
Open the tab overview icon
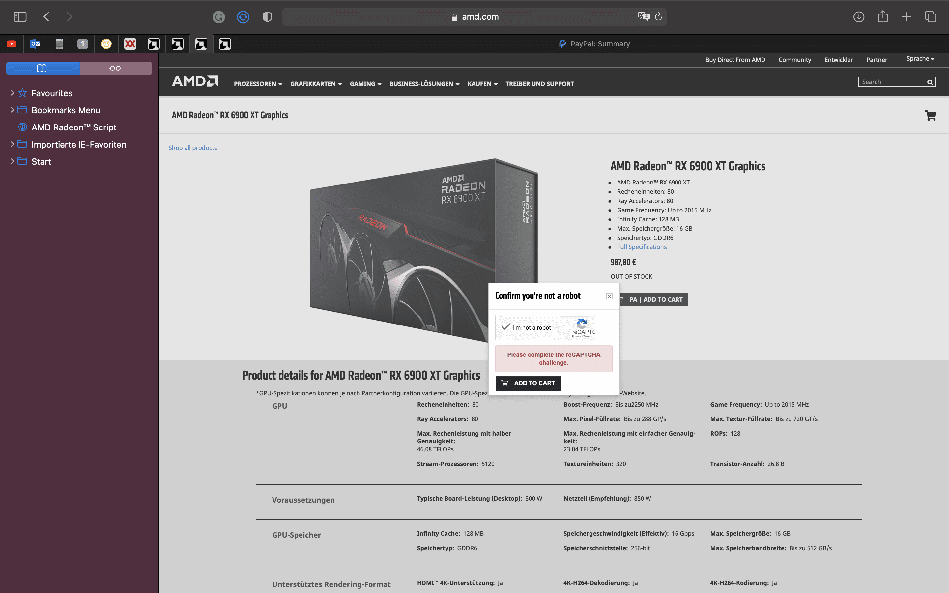point(930,17)
